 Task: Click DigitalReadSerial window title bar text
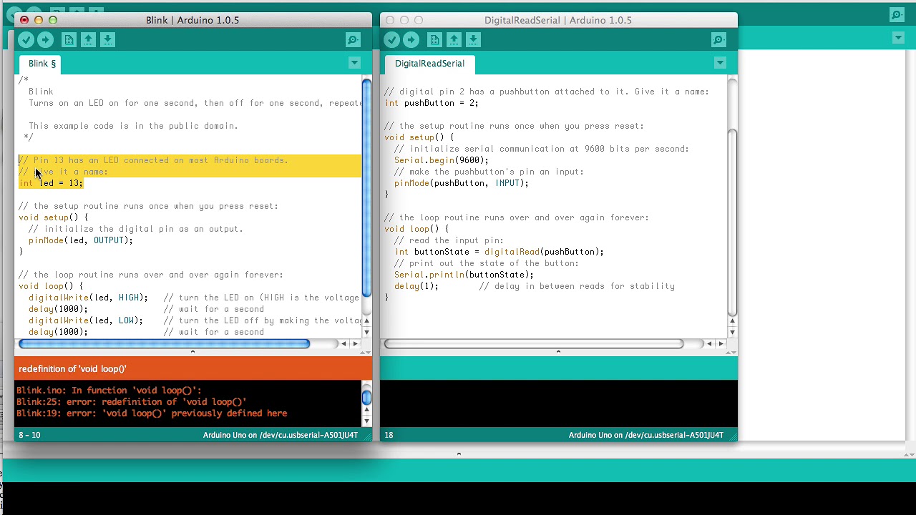pos(558,20)
